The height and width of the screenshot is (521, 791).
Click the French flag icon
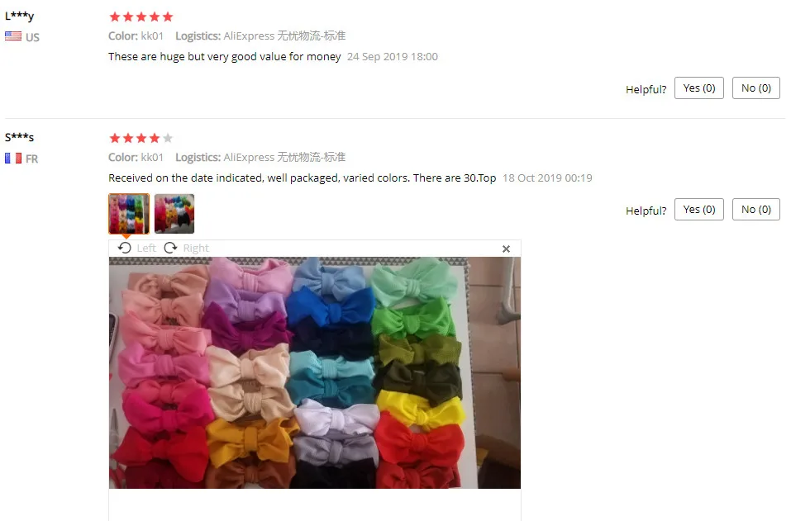[x=13, y=159]
